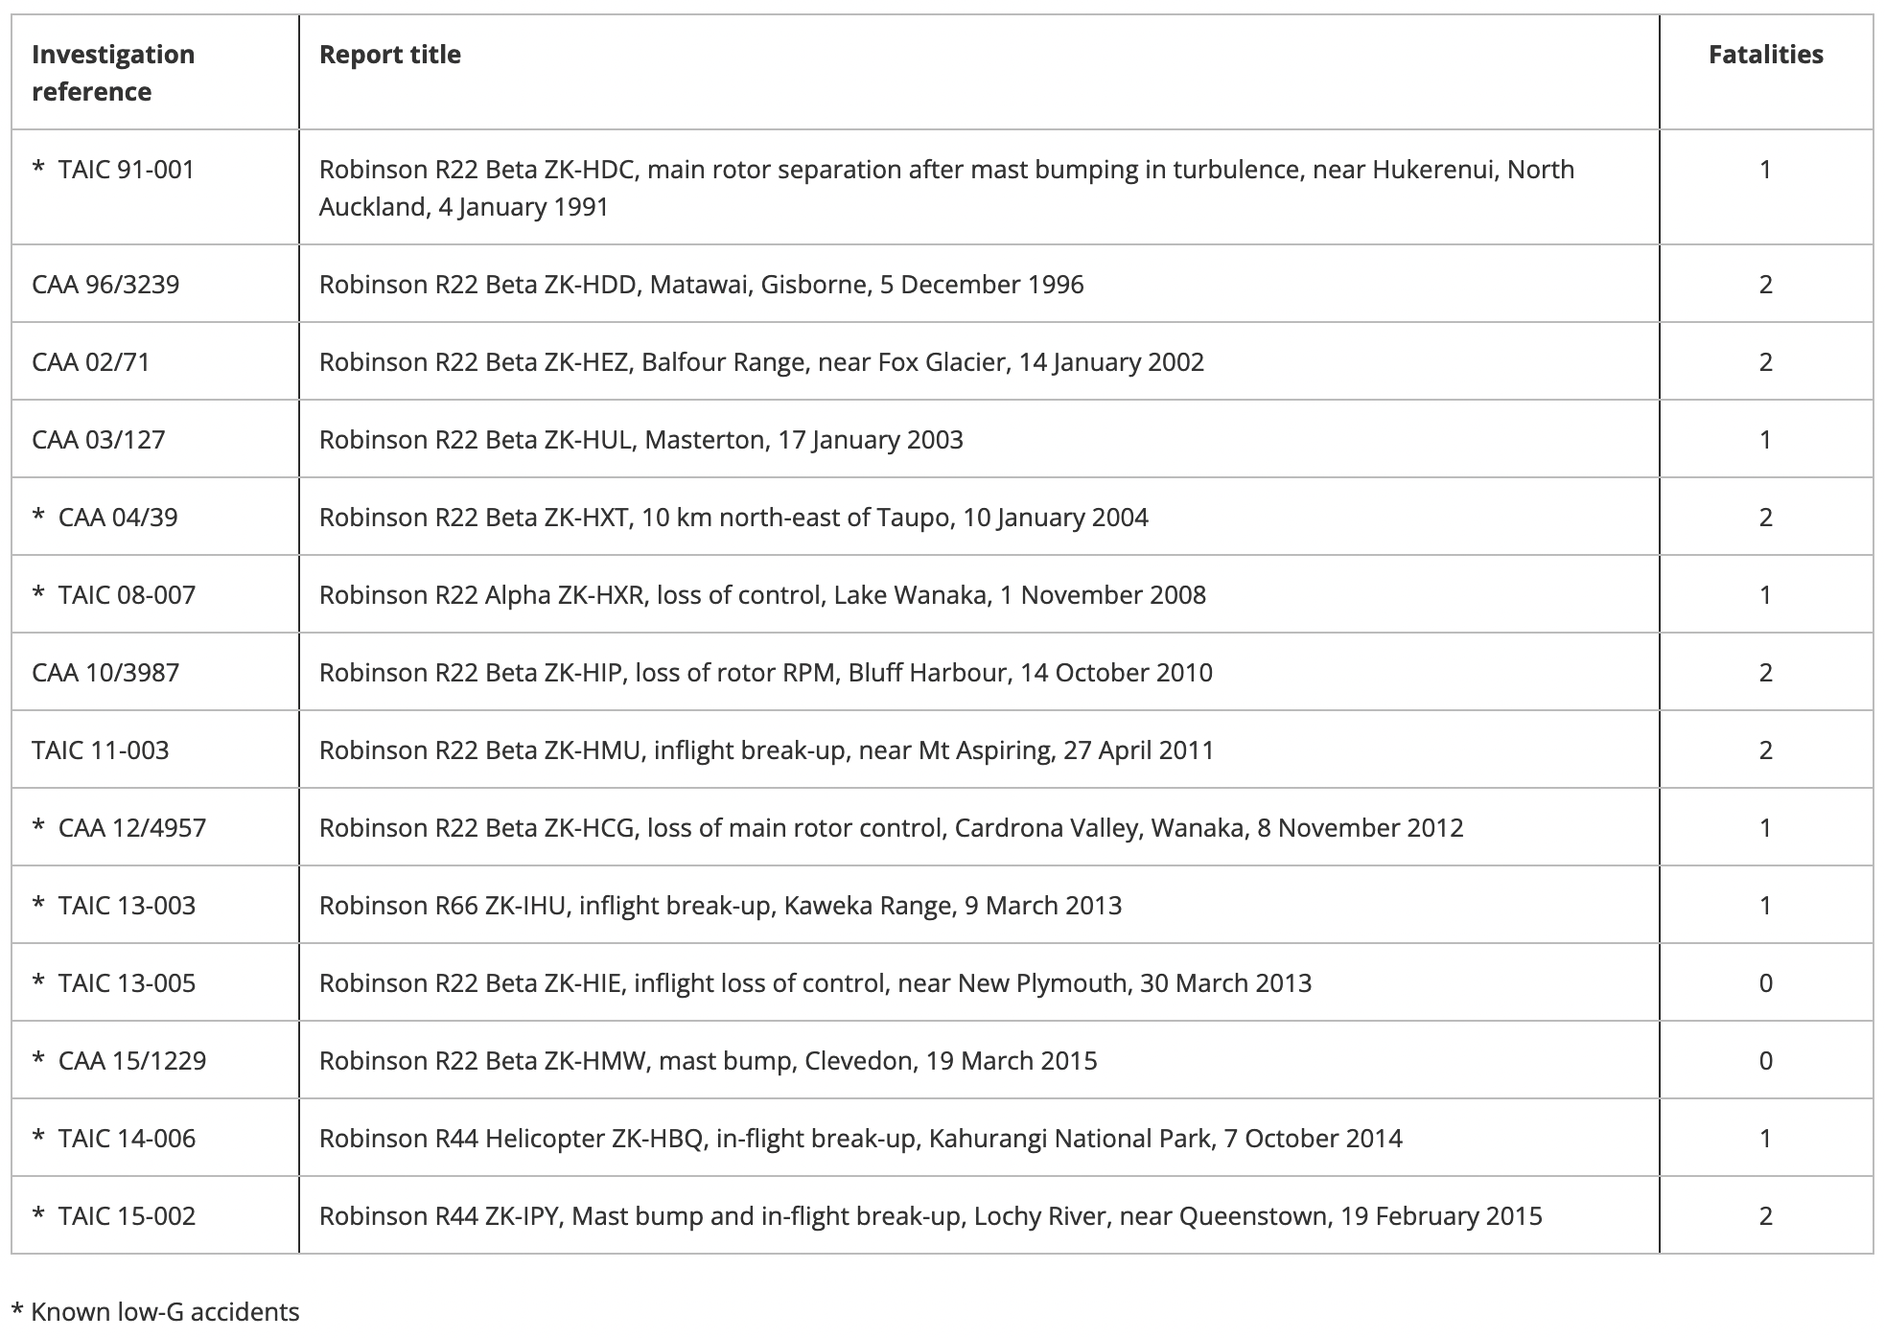
Task: Click the CAA 96/3239 reference cell
Action: 105,285
